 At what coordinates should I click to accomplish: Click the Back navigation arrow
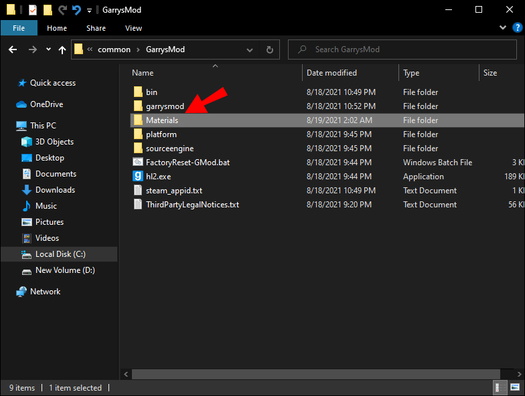[13, 50]
